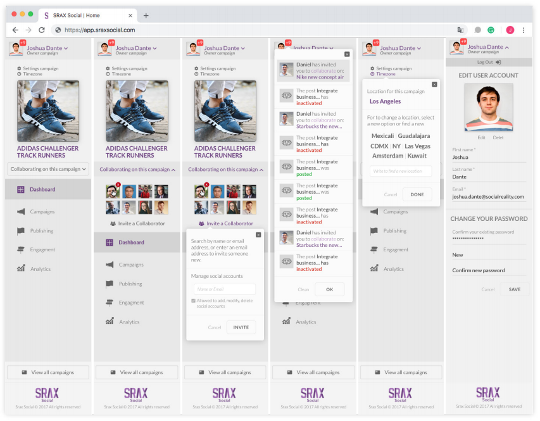The width and height of the screenshot is (540, 421).
Task: Click Cancel in the invite collaborator dialog
Action: [215, 327]
